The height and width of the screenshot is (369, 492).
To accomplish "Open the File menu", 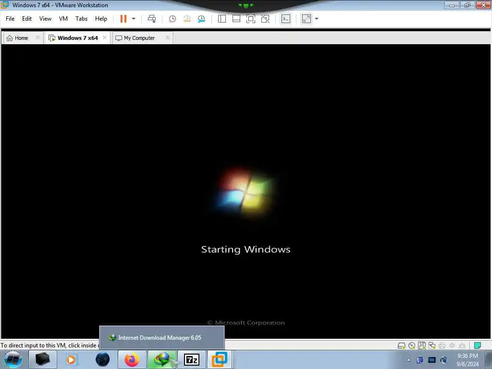I will tap(10, 19).
